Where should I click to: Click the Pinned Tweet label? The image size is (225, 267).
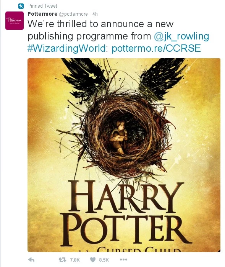42,6
